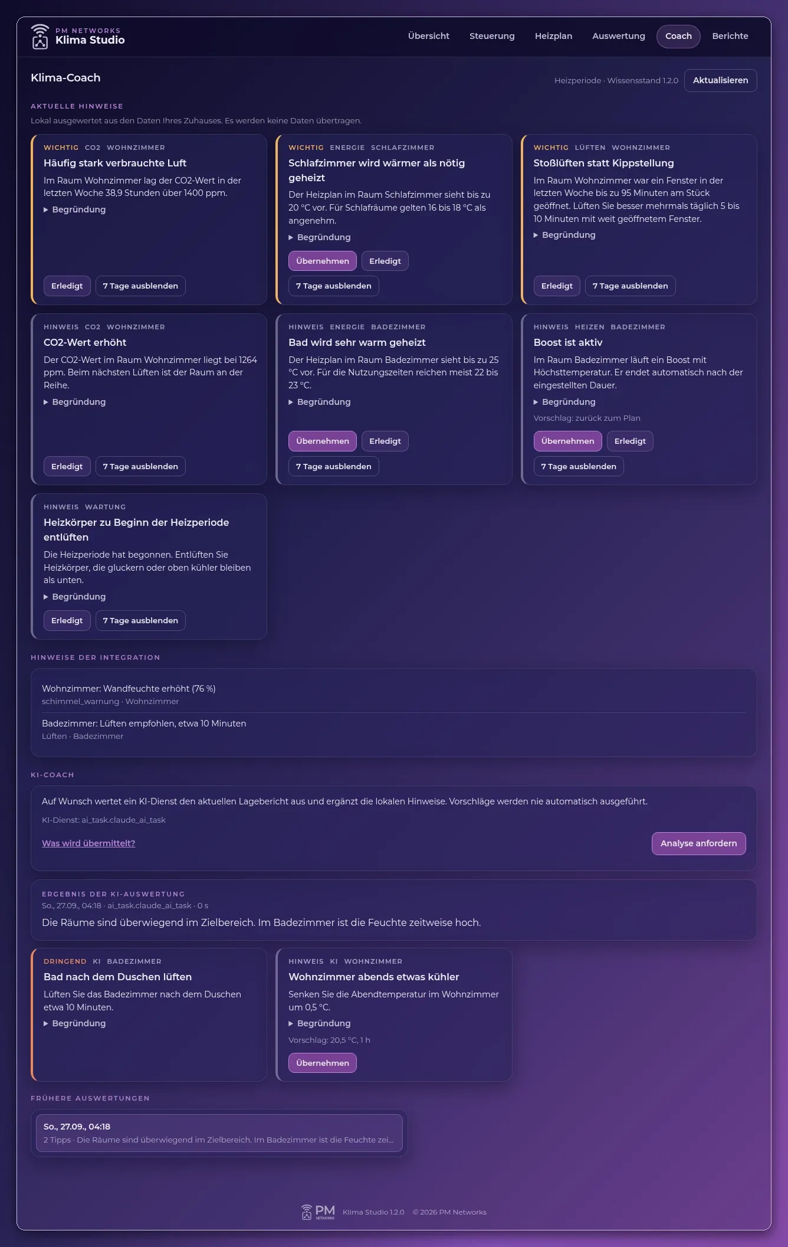Image resolution: width=788 pixels, height=1247 pixels.
Task: Click the PM Networks footer logo
Action: pyautogui.click(x=318, y=1212)
